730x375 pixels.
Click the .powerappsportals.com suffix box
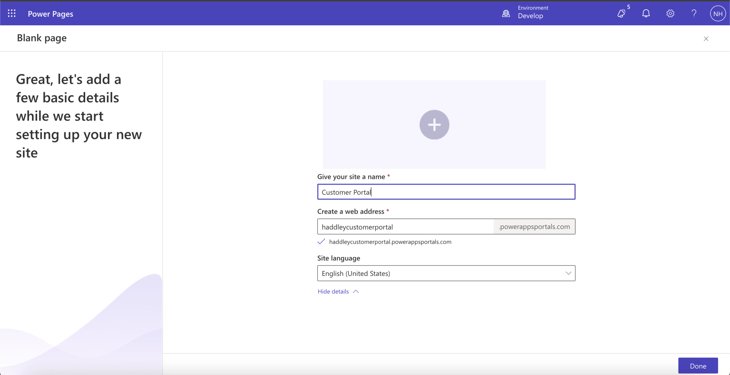click(x=534, y=227)
